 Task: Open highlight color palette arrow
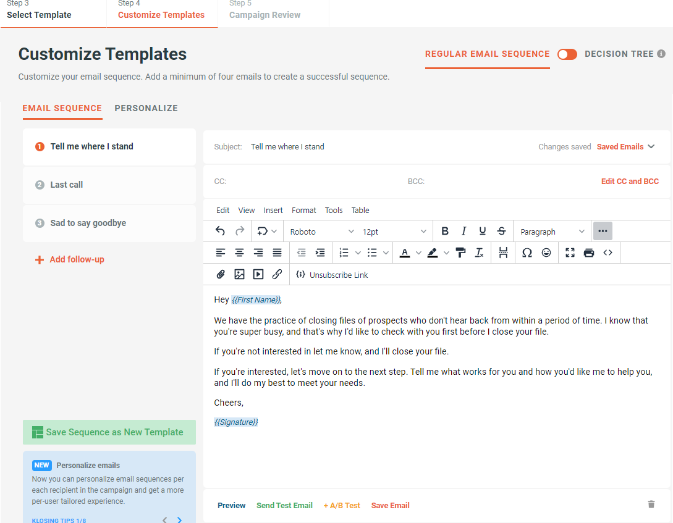click(446, 253)
